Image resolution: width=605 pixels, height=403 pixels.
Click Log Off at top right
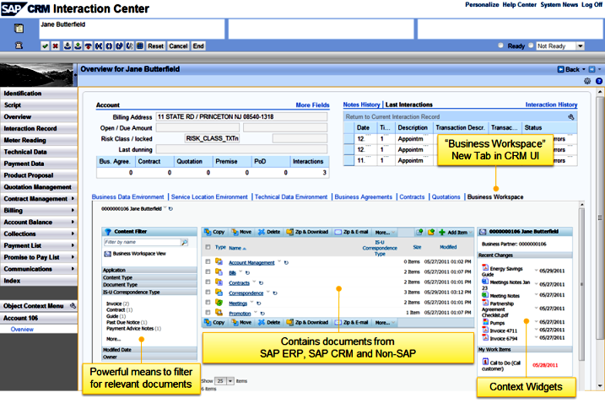tap(591, 4)
